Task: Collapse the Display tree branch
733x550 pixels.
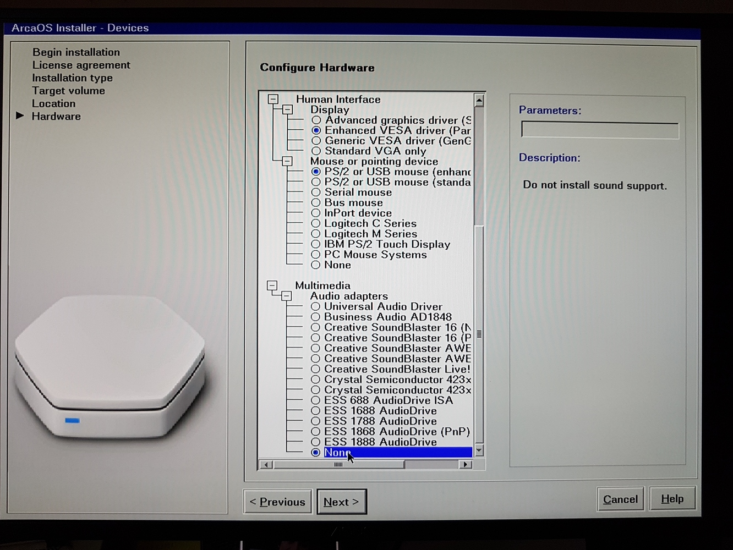Action: click(x=287, y=109)
